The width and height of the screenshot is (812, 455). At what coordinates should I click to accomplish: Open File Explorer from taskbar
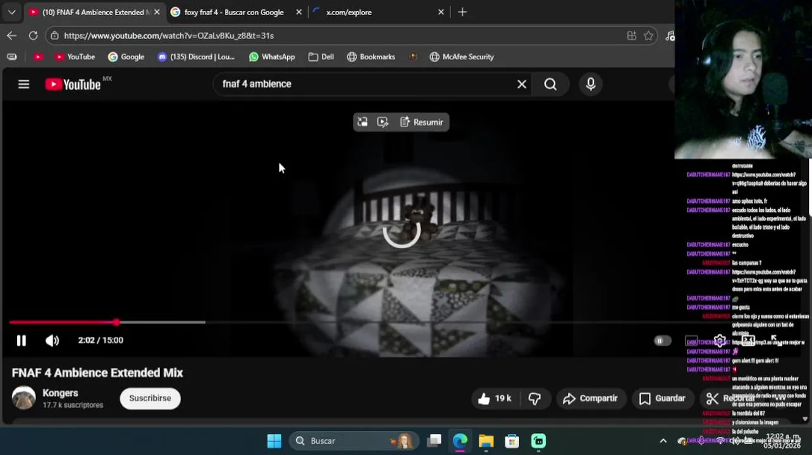[486, 441]
